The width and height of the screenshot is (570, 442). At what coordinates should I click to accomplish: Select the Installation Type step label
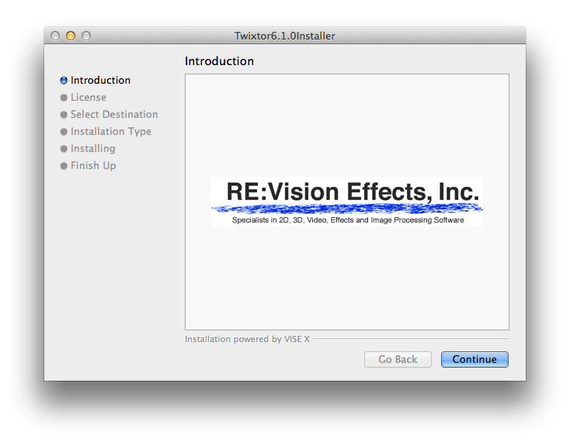111,131
